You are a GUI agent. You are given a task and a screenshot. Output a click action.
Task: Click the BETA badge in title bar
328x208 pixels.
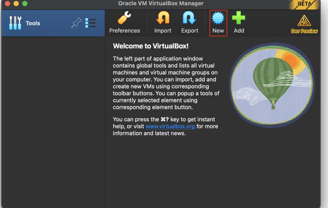[305, 4]
